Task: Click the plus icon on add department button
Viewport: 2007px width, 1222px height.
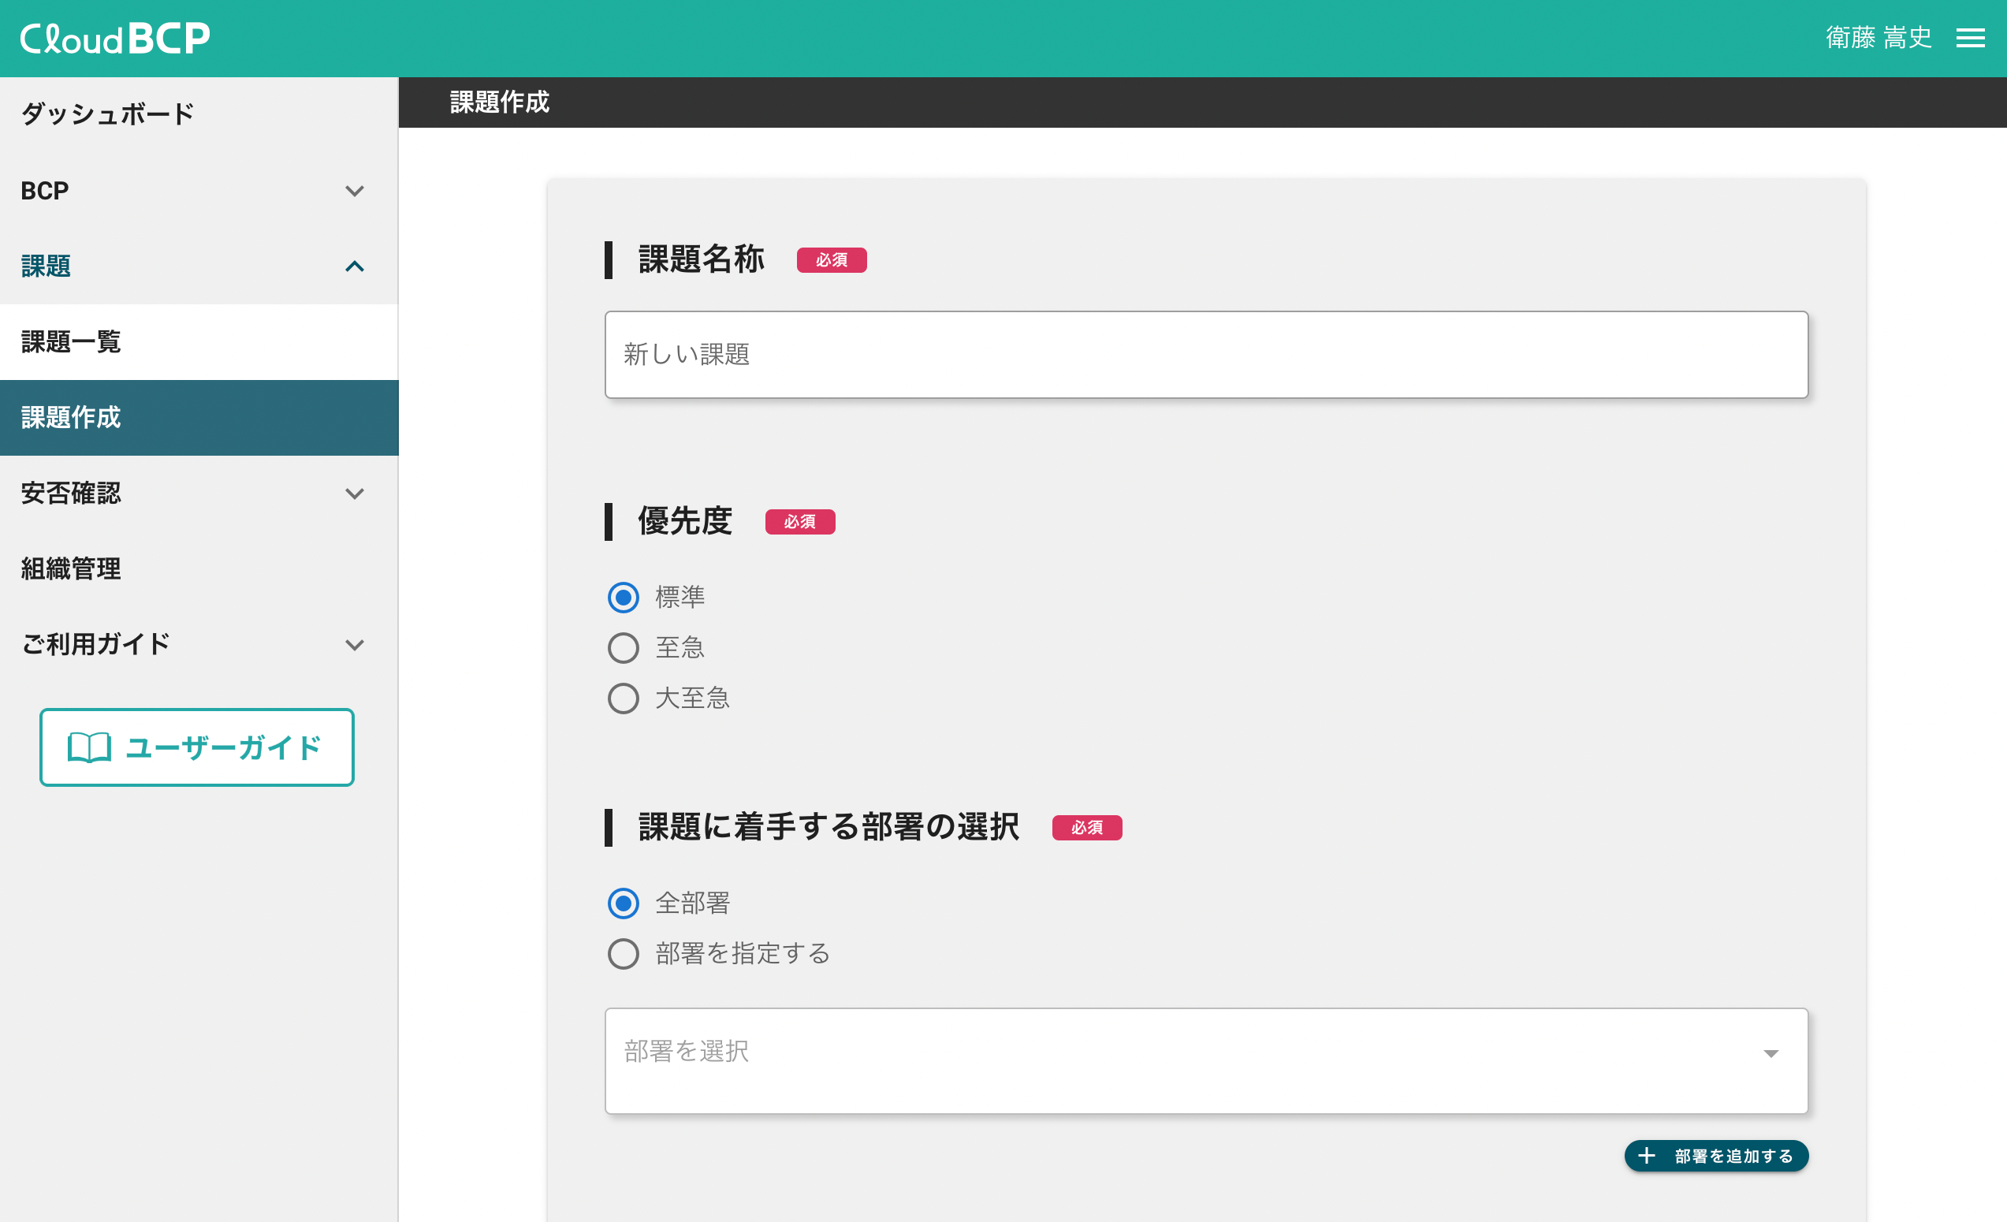Action: [1646, 1155]
